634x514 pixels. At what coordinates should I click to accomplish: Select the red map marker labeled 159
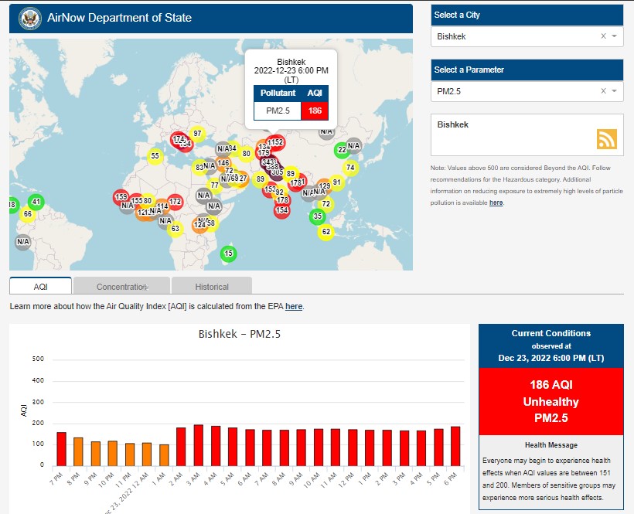pos(121,198)
